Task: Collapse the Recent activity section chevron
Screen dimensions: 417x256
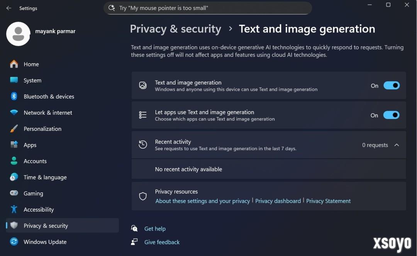Action: coord(397,145)
